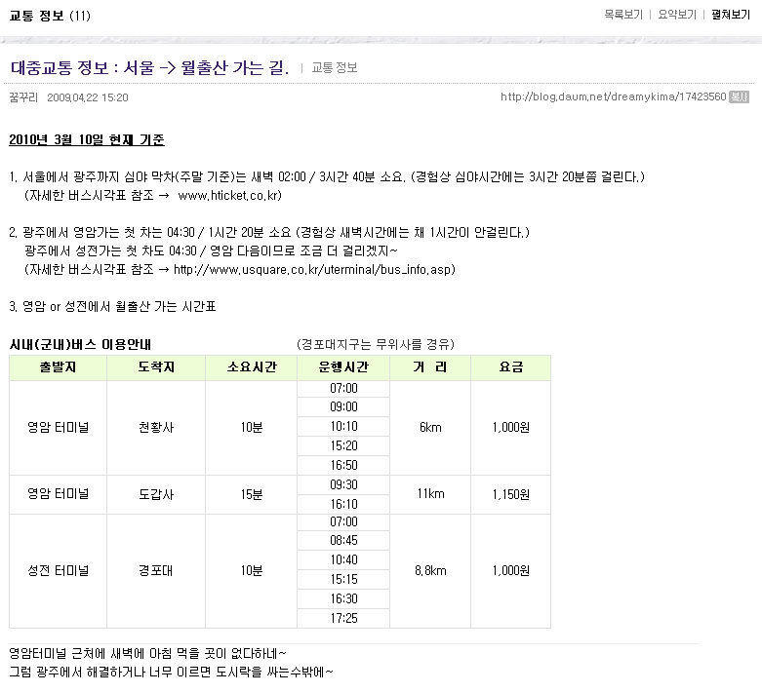Click the 거 리 column header

tap(430, 367)
